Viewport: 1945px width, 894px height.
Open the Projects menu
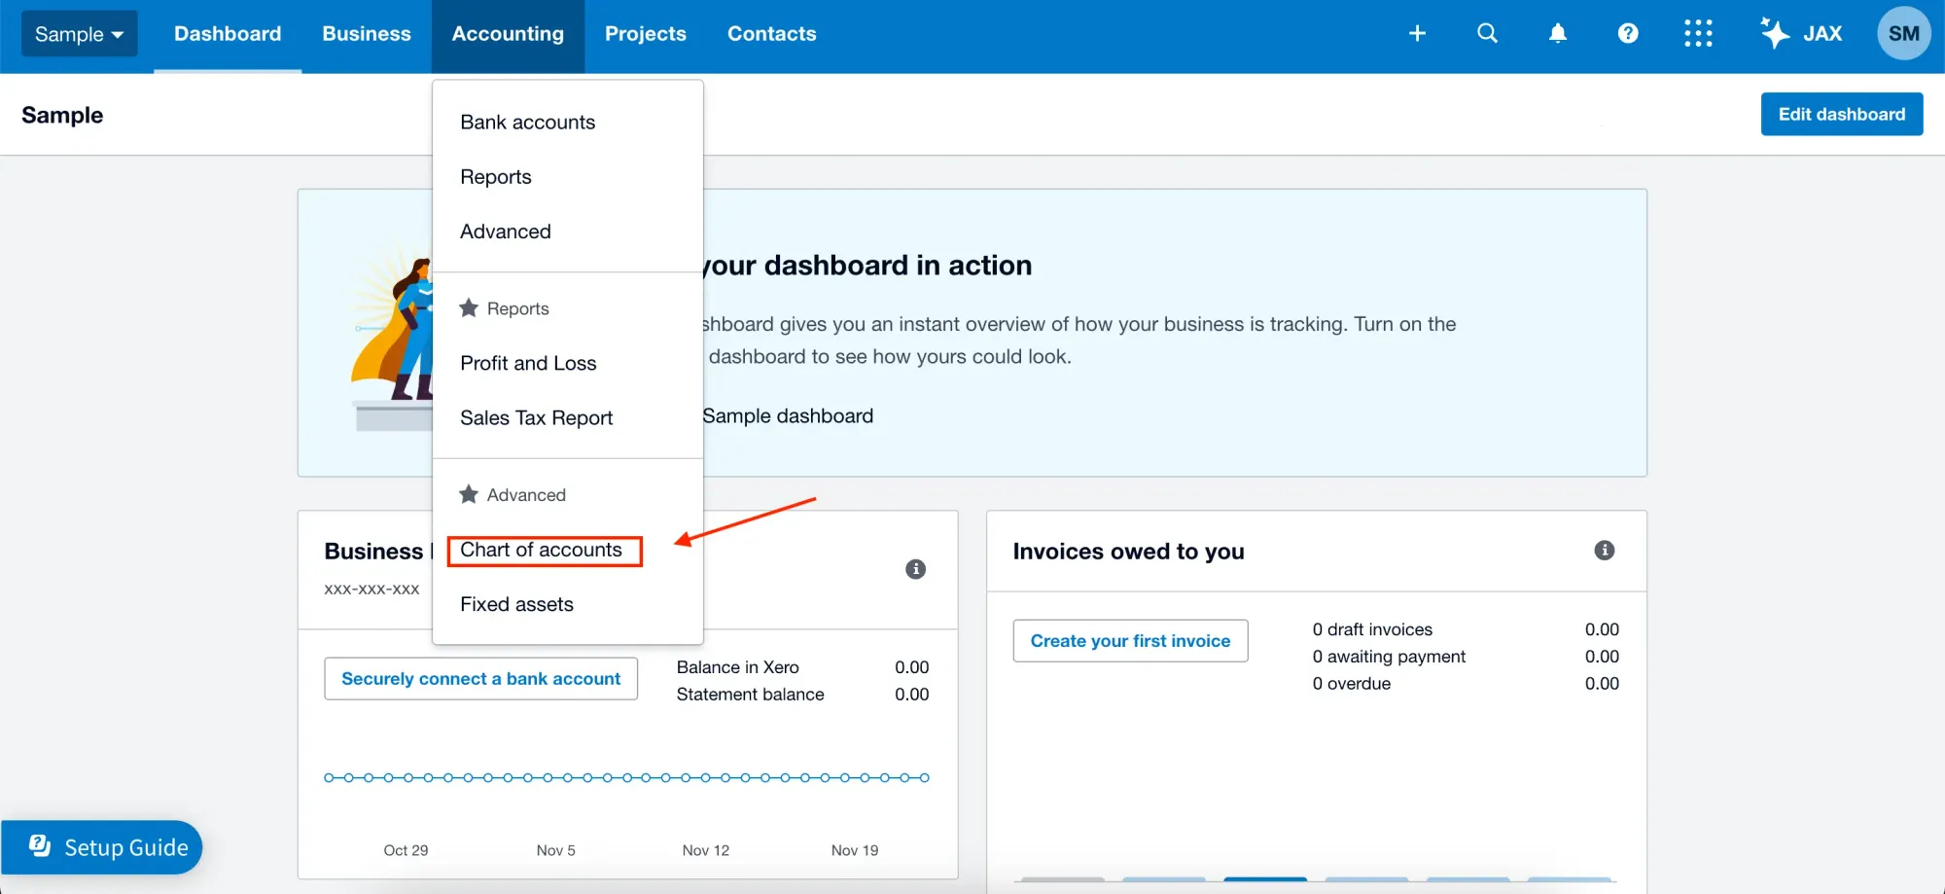[x=646, y=34]
